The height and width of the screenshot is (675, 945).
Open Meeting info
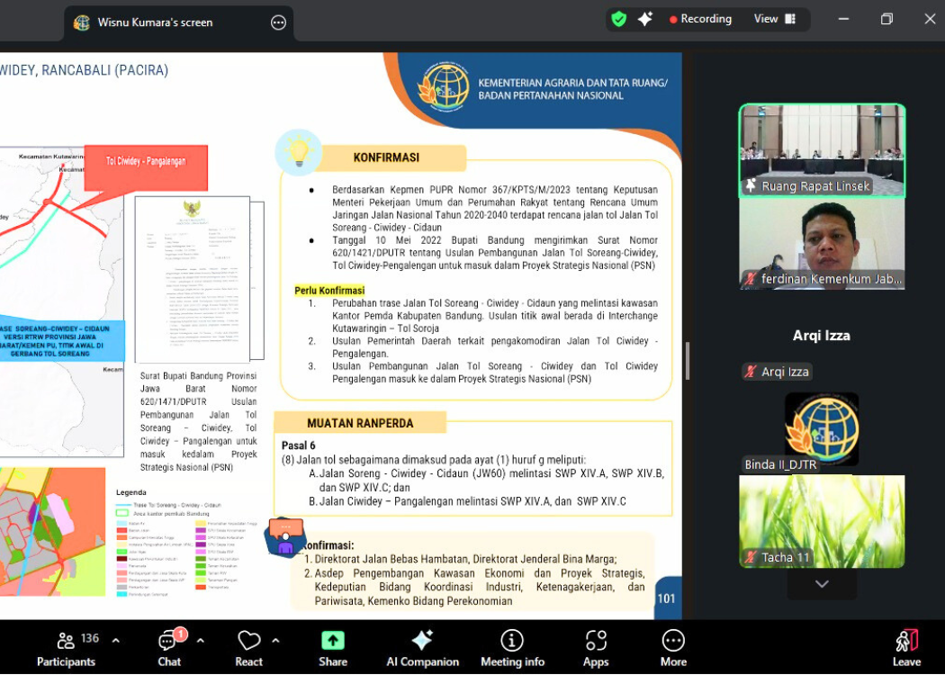click(x=512, y=648)
